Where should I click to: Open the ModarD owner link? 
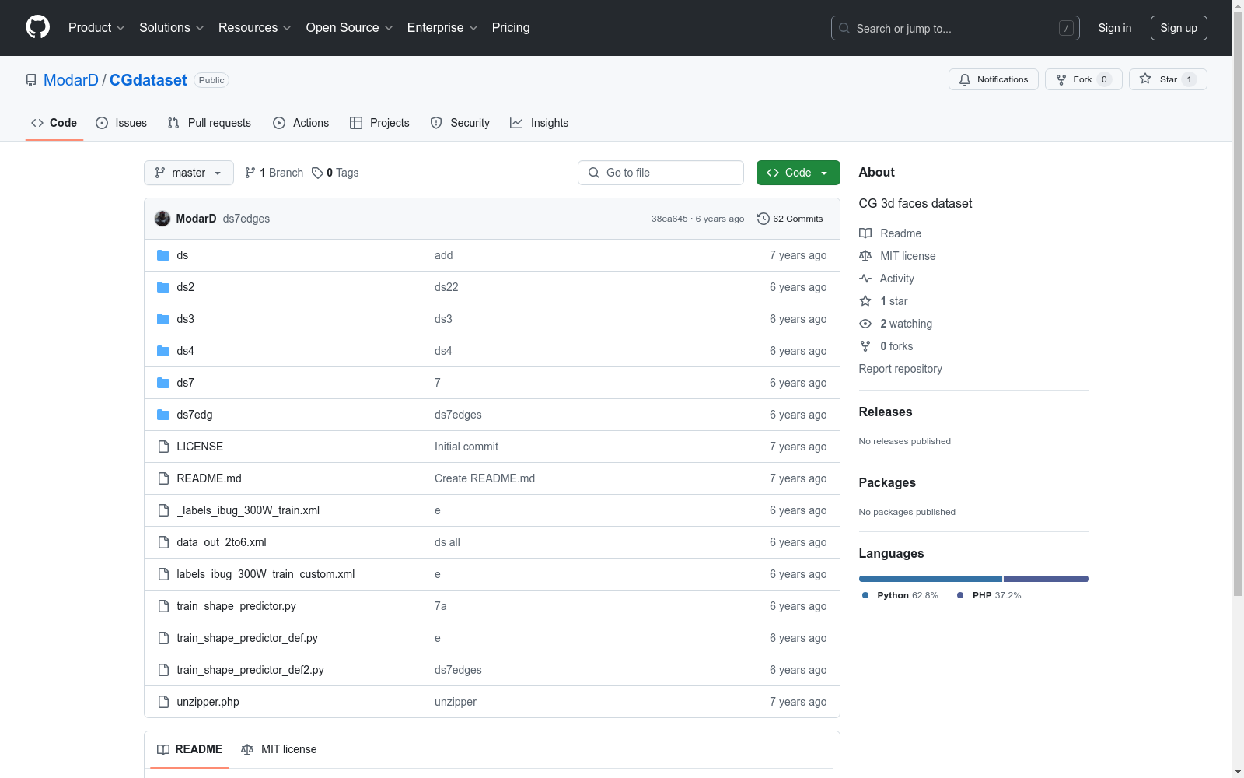tap(71, 80)
